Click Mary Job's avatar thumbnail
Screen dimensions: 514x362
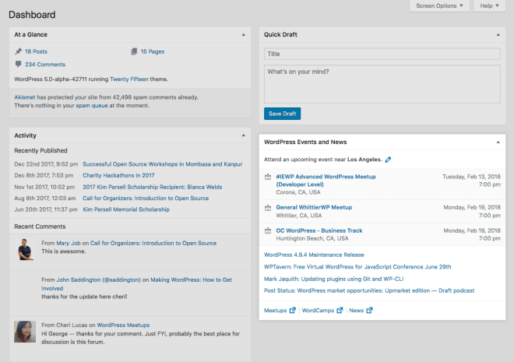(x=25, y=250)
